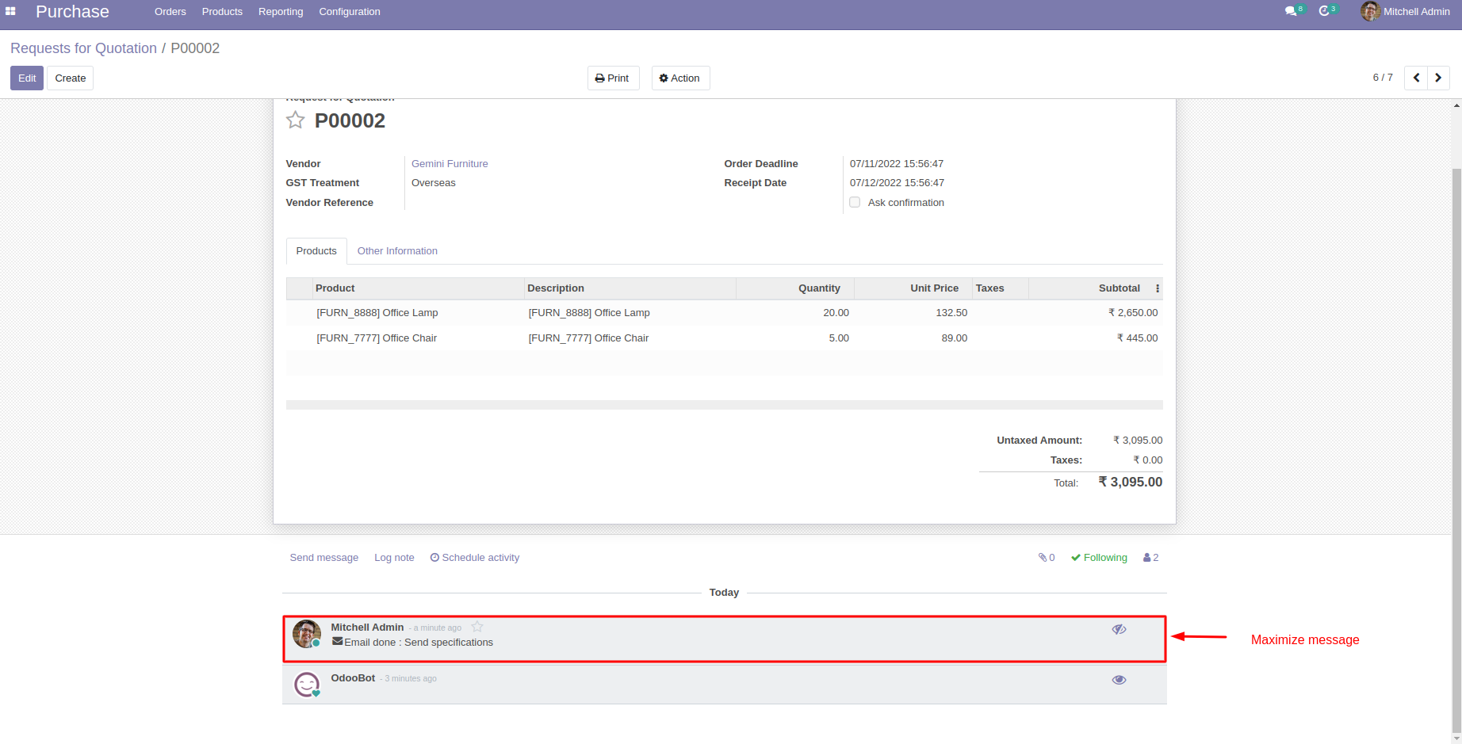Open conversations messages icon in navbar
This screenshot has height=744, width=1462.
(1294, 11)
